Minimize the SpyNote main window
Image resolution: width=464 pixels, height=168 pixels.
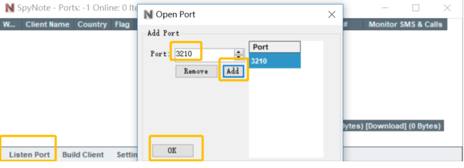click(385, 8)
